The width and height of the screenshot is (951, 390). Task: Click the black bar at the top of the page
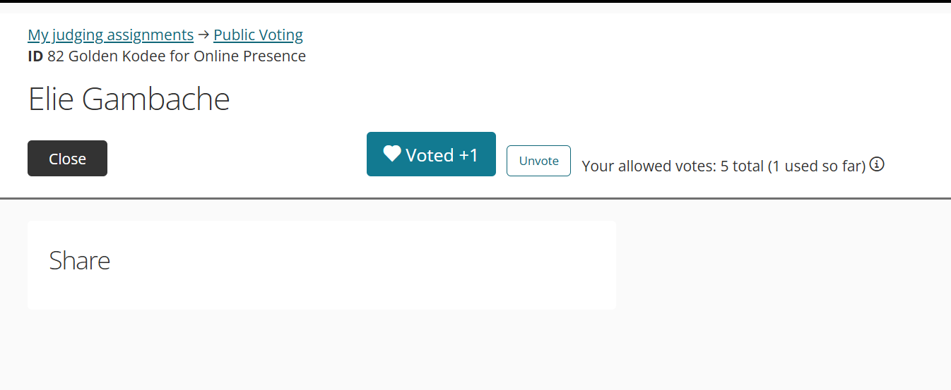[476, 1]
